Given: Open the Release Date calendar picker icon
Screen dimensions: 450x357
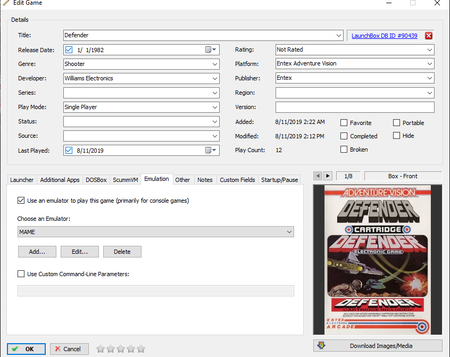Looking at the screenshot, I should coord(210,49).
